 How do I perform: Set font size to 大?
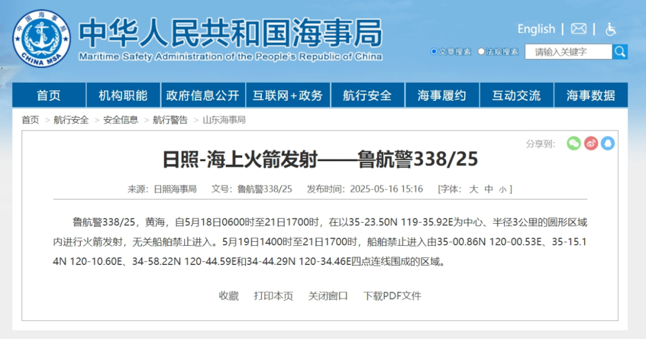pos(474,189)
